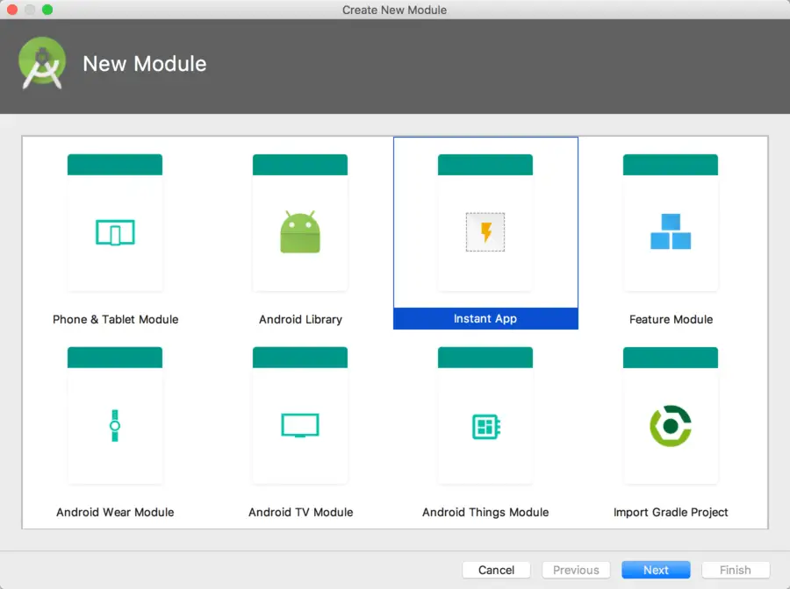Click the Instant App lightning icon
Screen dimensions: 790x589
tap(485, 231)
